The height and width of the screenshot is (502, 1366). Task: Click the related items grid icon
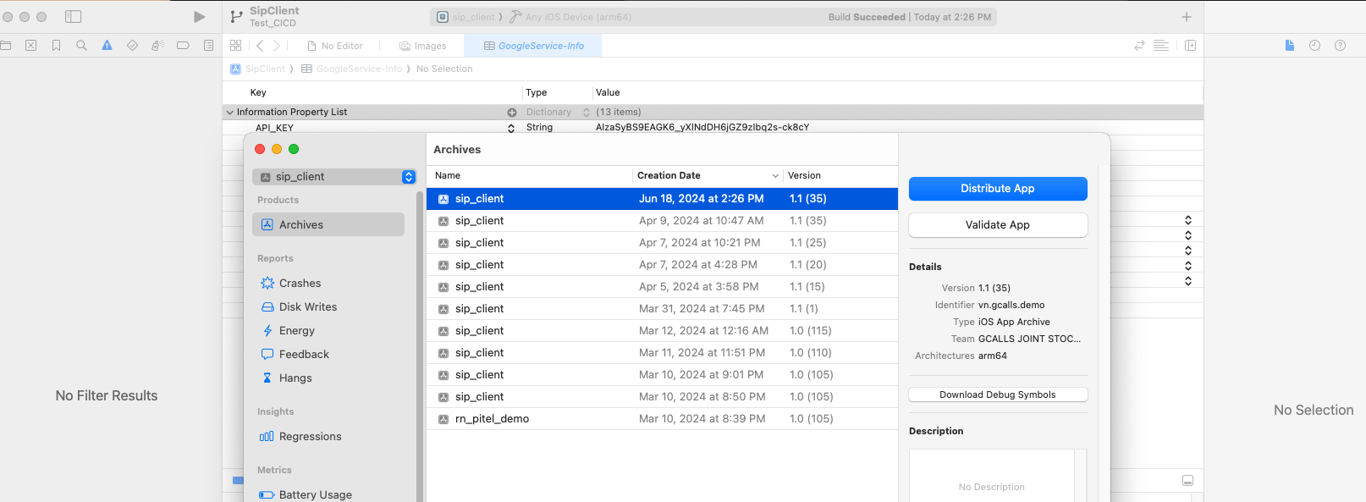point(235,46)
